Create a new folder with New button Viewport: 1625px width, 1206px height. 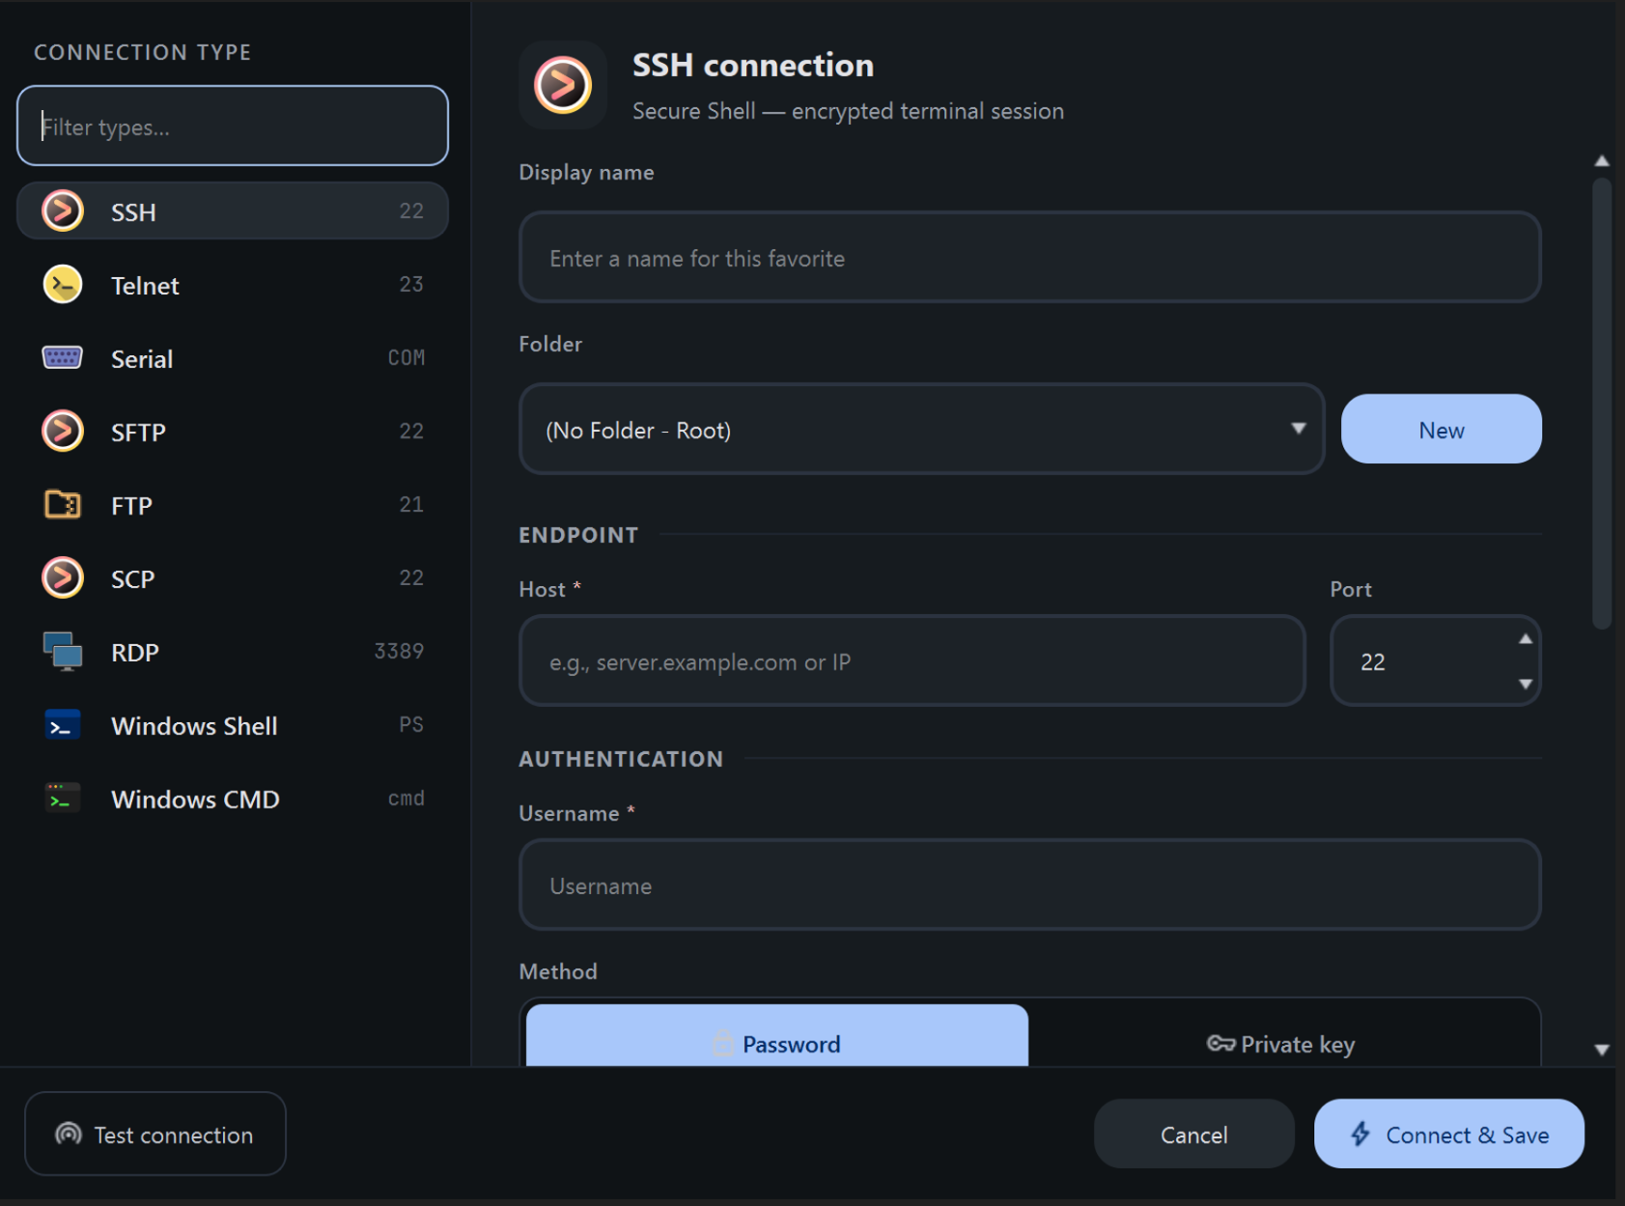1441,429
